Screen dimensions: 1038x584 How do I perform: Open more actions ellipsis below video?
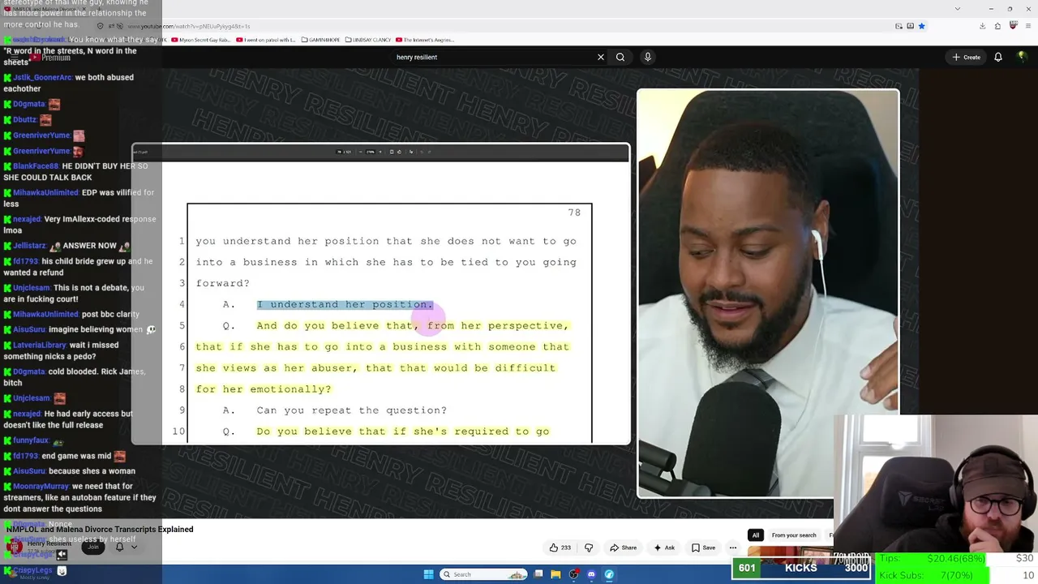(x=732, y=547)
